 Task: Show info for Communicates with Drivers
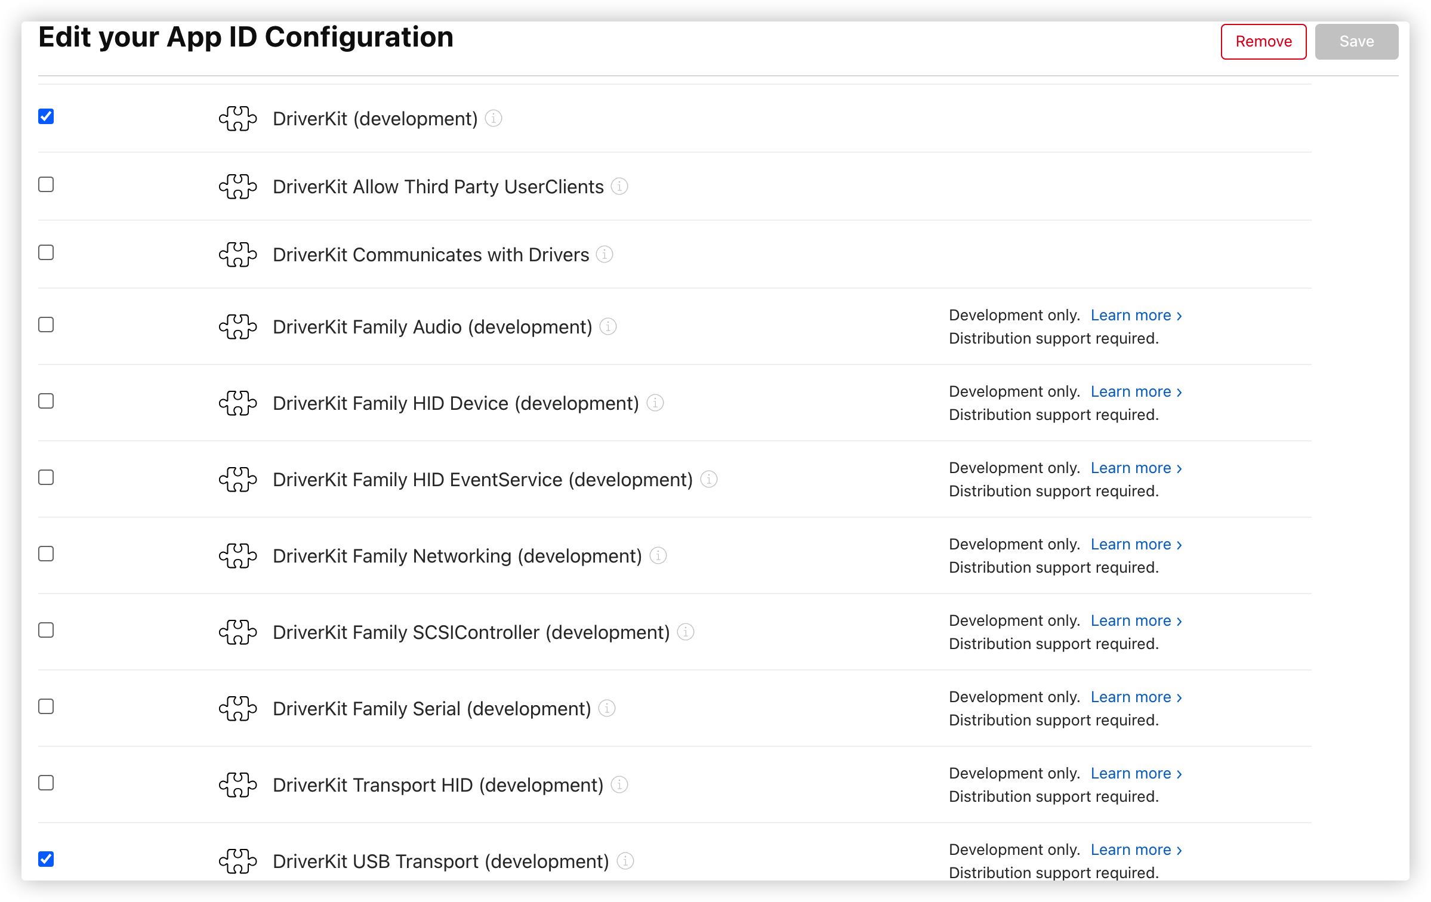pyautogui.click(x=605, y=254)
